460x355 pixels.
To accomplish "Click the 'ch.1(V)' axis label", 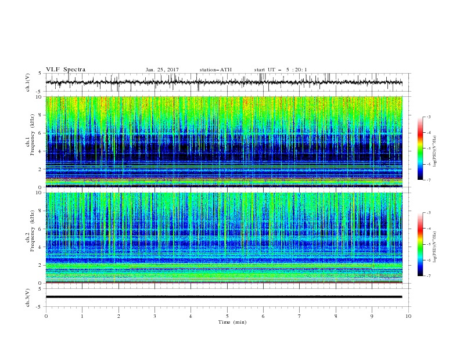I will [28, 82].
